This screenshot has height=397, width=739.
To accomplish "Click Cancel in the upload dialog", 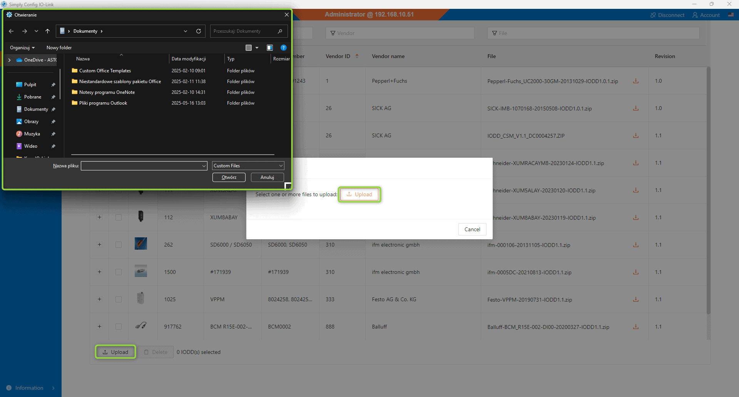I will [472, 229].
